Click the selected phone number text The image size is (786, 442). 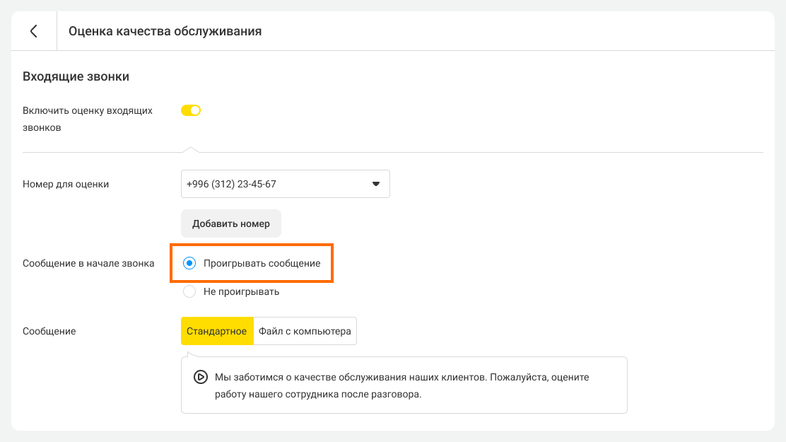[231, 184]
